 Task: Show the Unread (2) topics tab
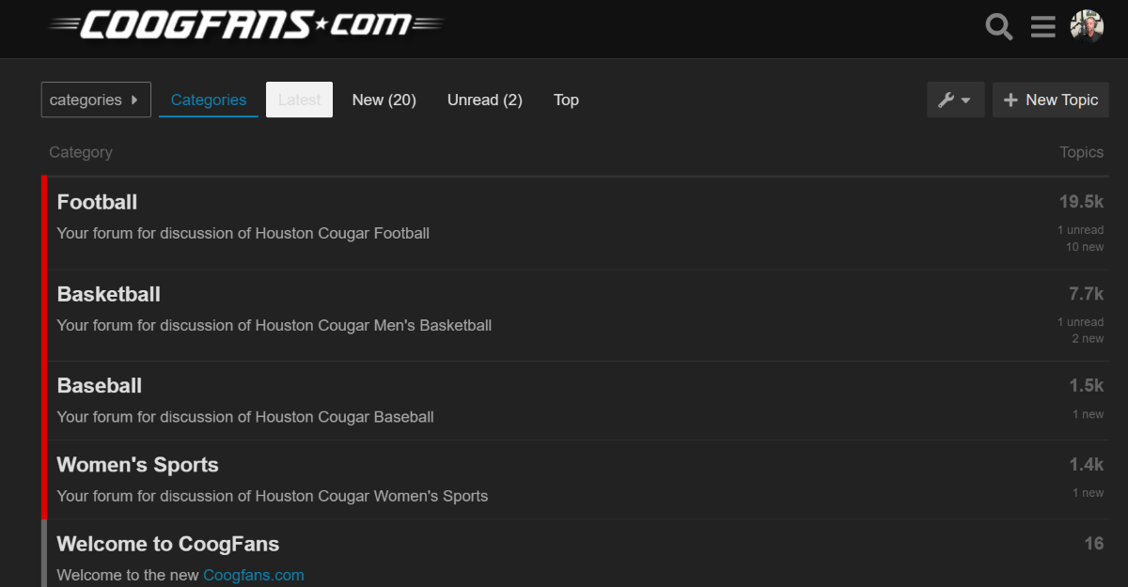(x=485, y=100)
